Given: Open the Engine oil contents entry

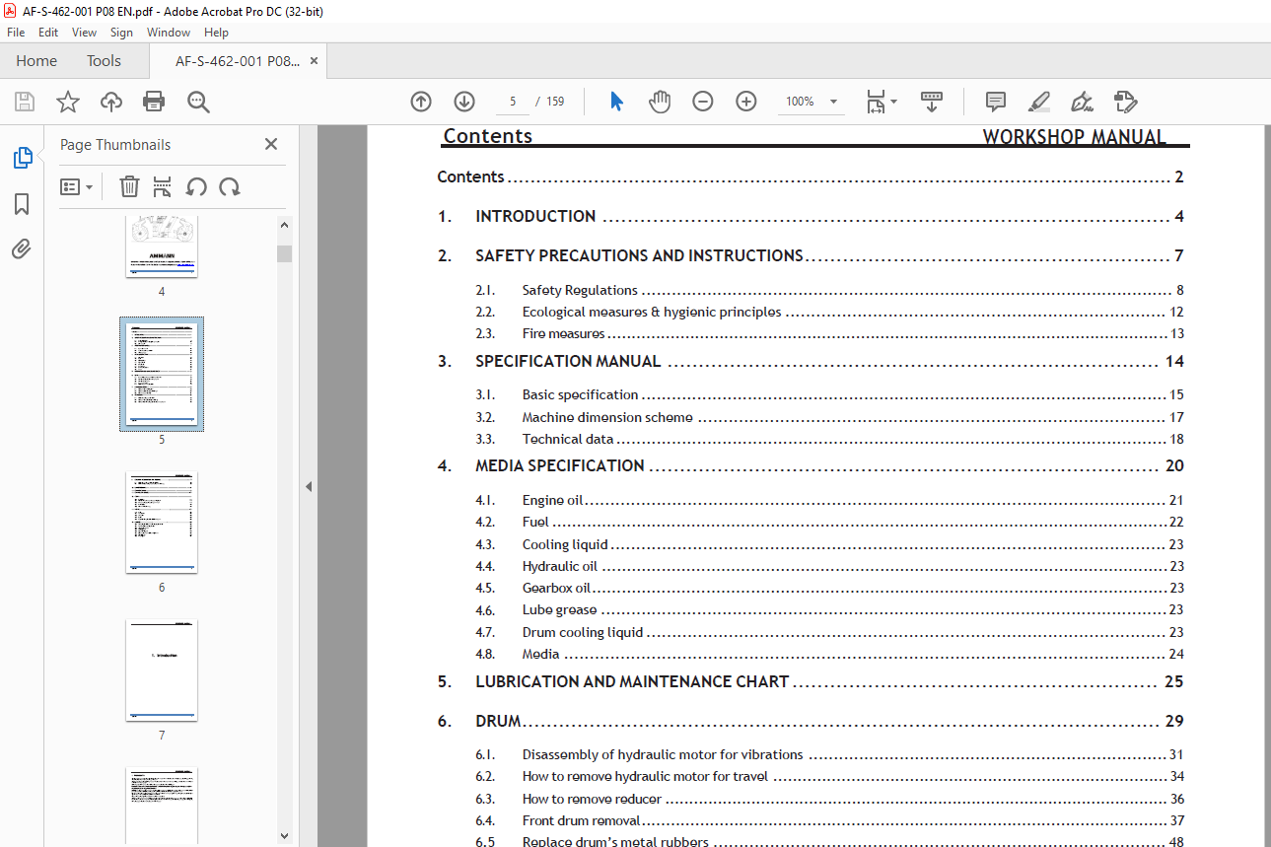Looking at the screenshot, I should click(829, 500).
